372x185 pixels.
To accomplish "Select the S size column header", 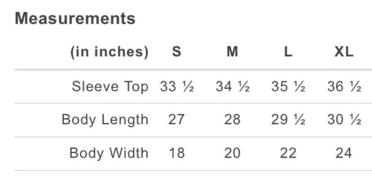I will point(177,52).
